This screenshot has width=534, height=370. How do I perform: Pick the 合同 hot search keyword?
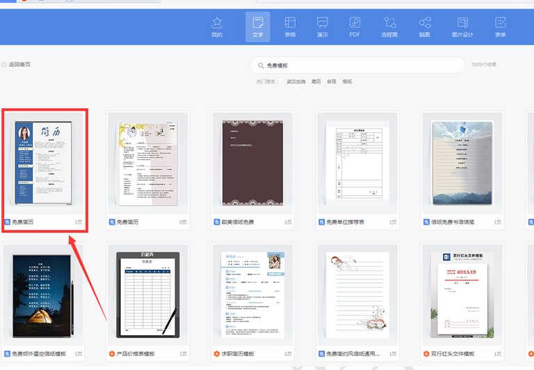(x=332, y=81)
